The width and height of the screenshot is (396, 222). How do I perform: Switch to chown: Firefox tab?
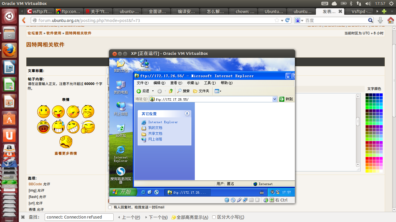[x=243, y=12]
